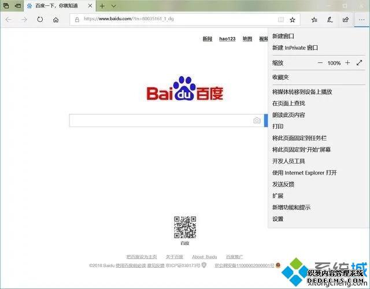Screen dimensions: 370x289
Task: Click the Tabs you've set aside icon
Action: [6, 6]
